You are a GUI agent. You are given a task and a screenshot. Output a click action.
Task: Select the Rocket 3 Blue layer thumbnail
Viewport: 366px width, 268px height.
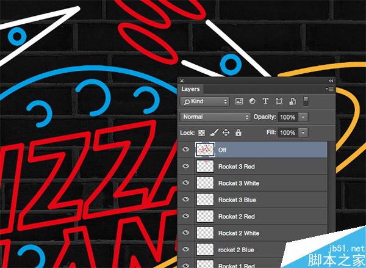(x=205, y=200)
